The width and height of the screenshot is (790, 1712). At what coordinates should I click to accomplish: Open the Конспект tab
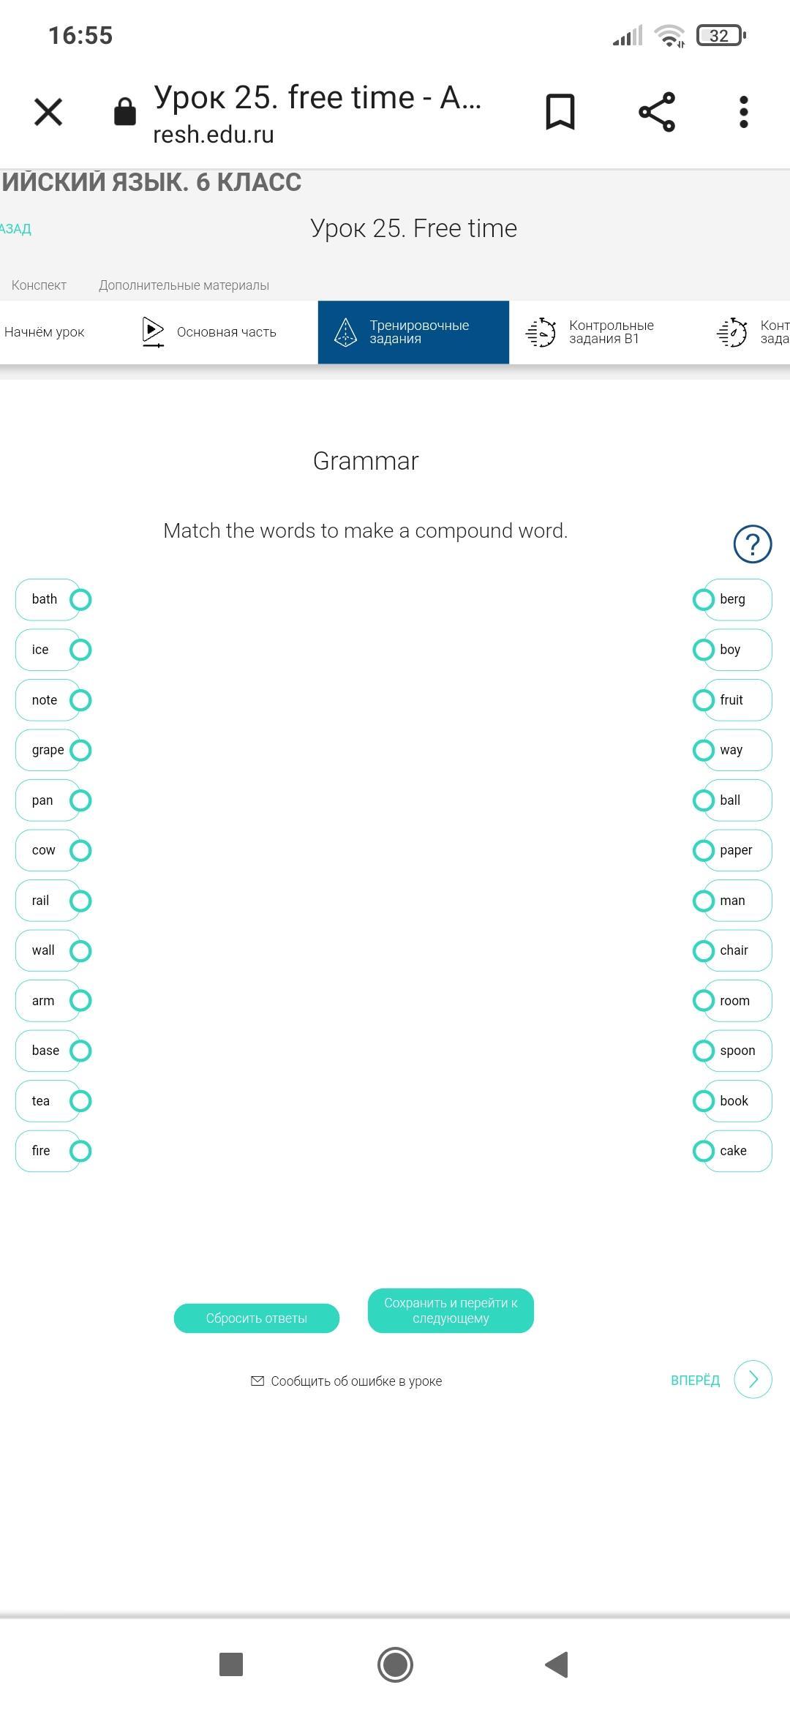[x=39, y=285]
